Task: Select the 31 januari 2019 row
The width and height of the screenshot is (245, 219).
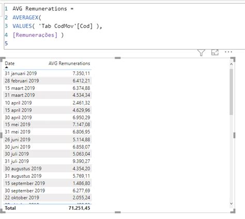Action: [48, 73]
